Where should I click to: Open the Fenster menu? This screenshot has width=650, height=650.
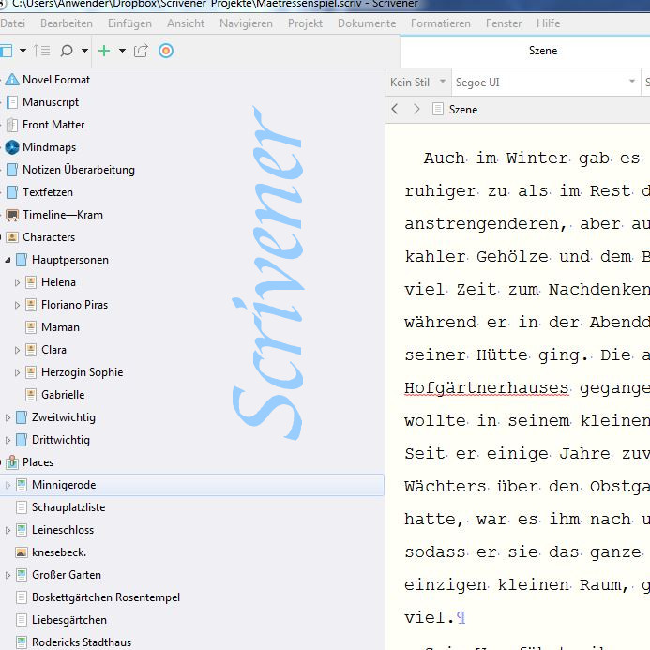click(x=504, y=23)
